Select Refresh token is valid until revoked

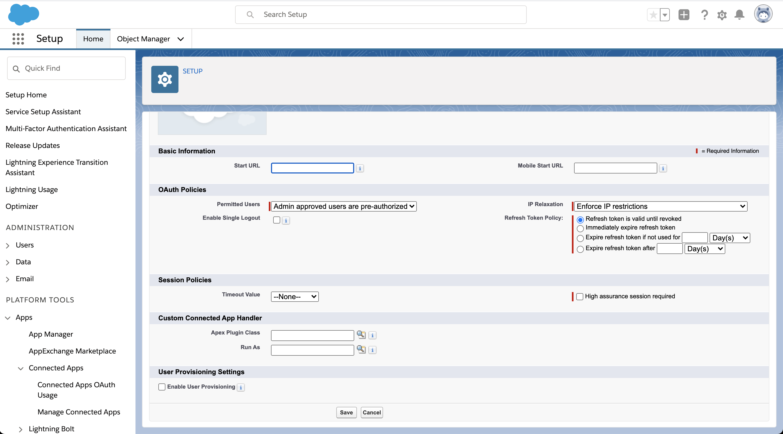pos(580,219)
